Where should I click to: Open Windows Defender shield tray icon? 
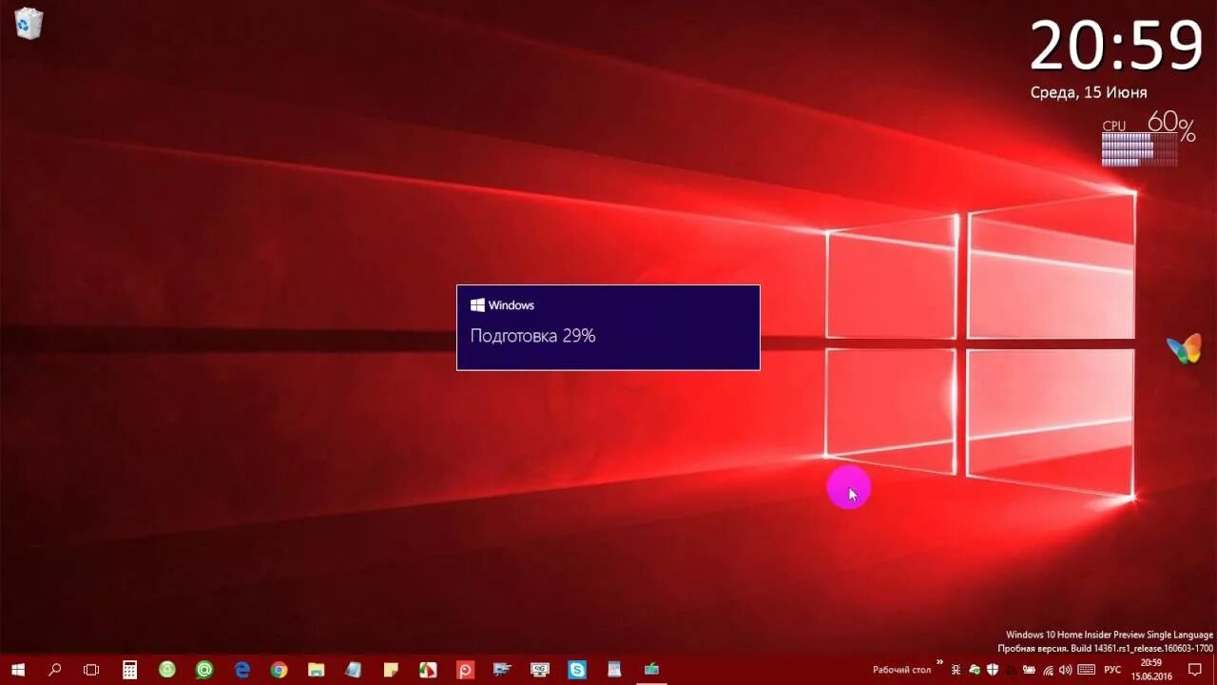point(993,670)
